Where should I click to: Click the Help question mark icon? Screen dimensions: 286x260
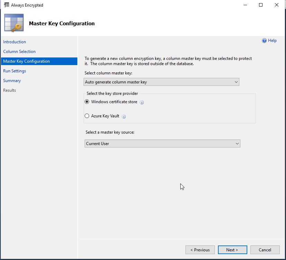[264, 41]
